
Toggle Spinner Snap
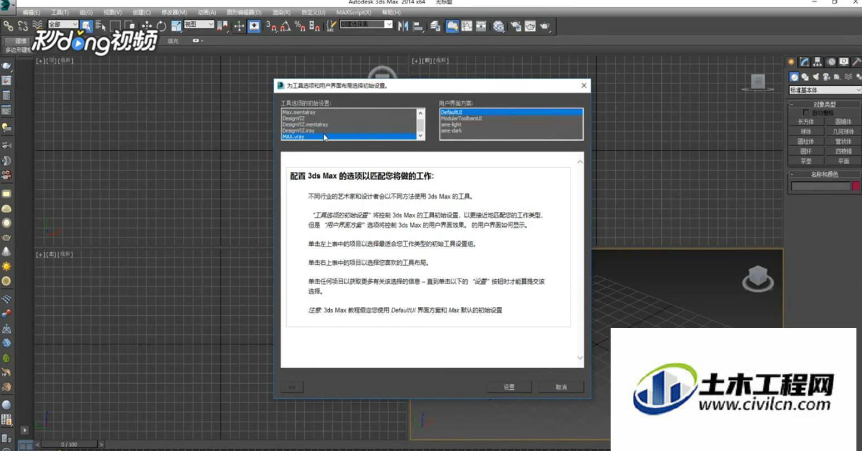pyautogui.click(x=314, y=26)
